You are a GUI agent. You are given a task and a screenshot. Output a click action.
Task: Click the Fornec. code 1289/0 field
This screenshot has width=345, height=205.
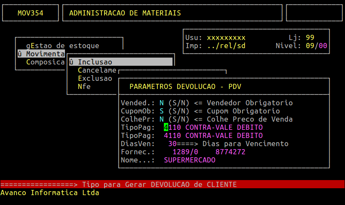(x=185, y=152)
